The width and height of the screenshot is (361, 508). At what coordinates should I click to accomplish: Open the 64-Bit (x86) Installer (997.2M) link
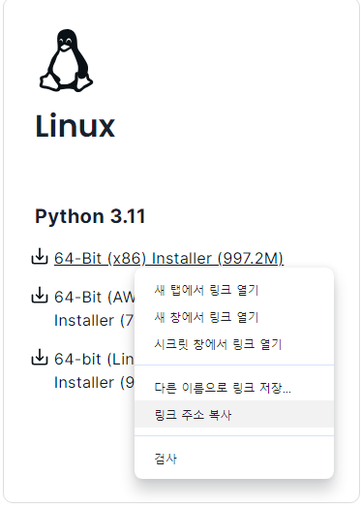[x=168, y=259]
